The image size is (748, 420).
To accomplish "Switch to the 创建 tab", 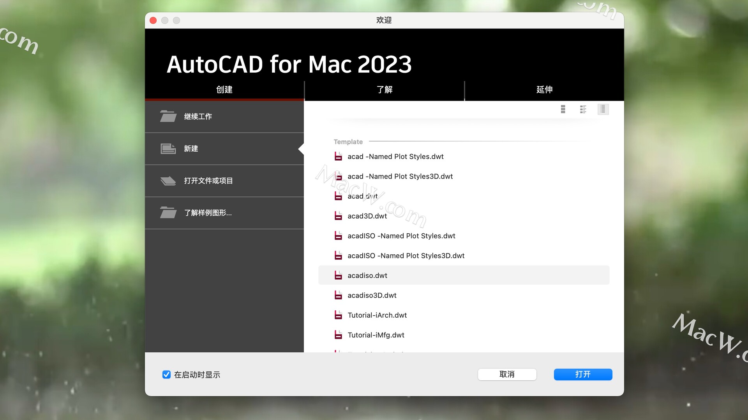I will tap(224, 90).
